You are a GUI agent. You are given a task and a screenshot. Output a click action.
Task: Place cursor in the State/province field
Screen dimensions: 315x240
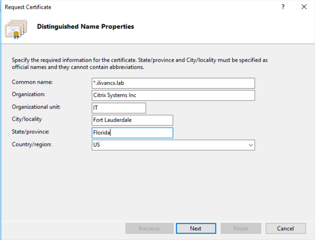(132, 133)
